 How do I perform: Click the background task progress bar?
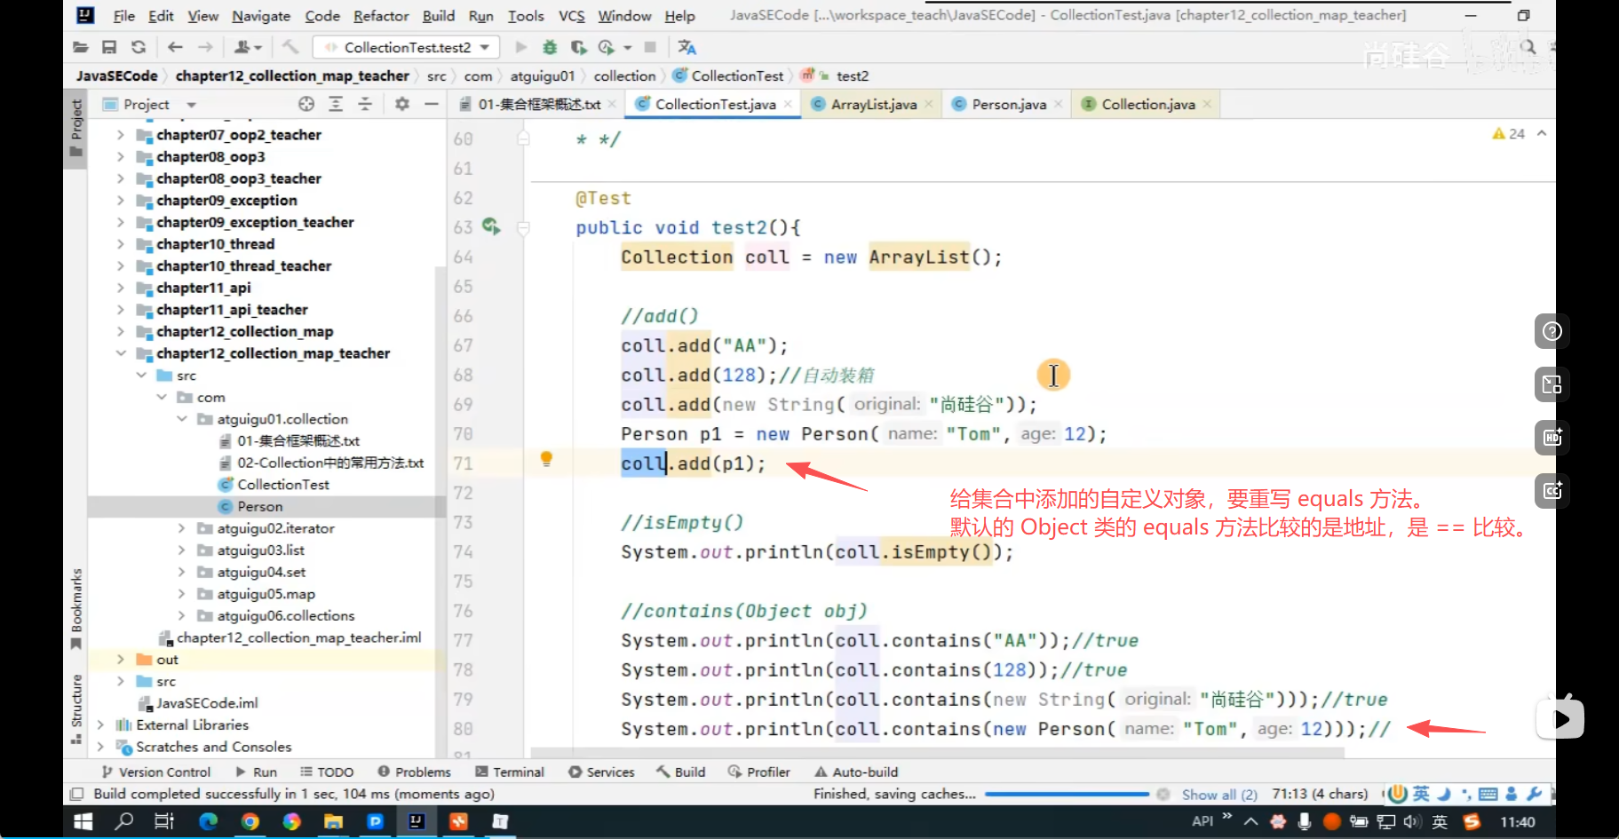pos(1066,795)
